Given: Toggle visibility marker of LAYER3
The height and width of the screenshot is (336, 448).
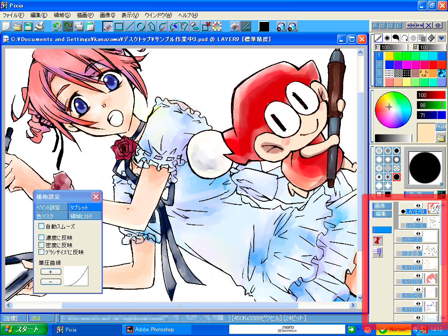Looking at the screenshot, I should coord(399,282).
